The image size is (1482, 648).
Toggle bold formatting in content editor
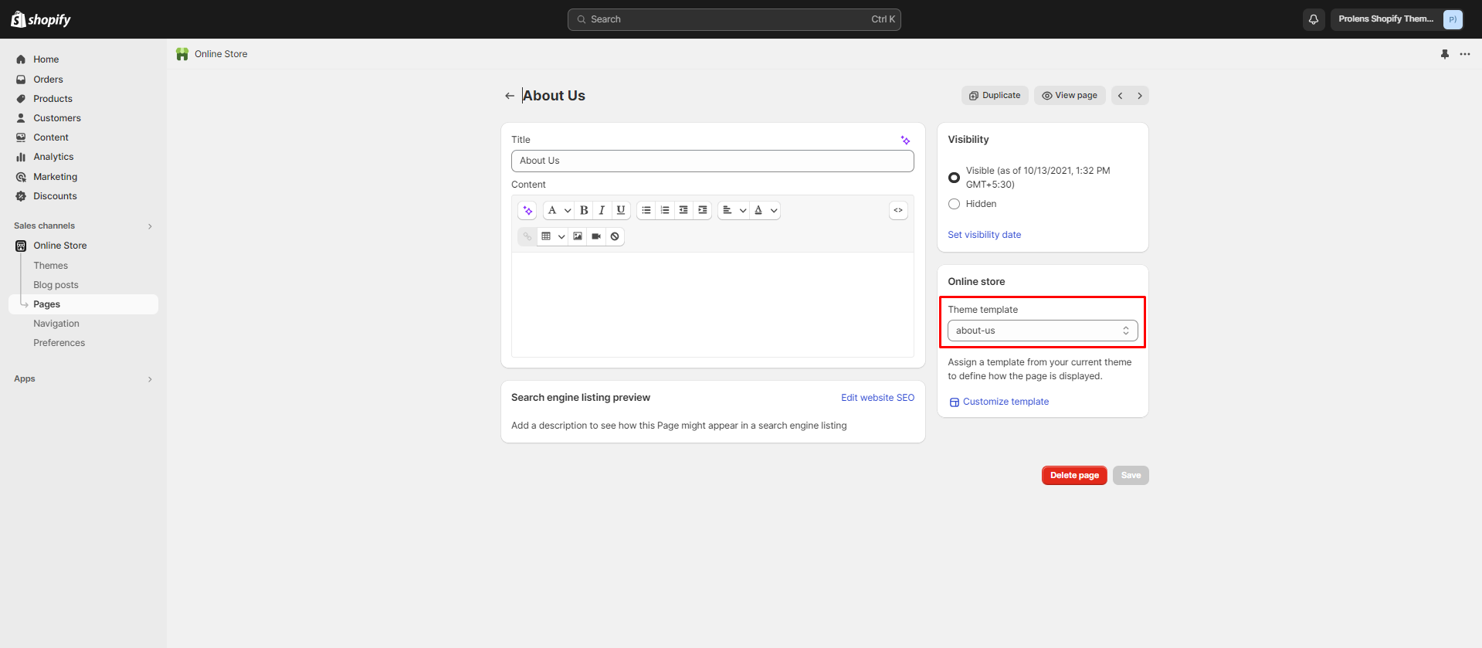584,210
